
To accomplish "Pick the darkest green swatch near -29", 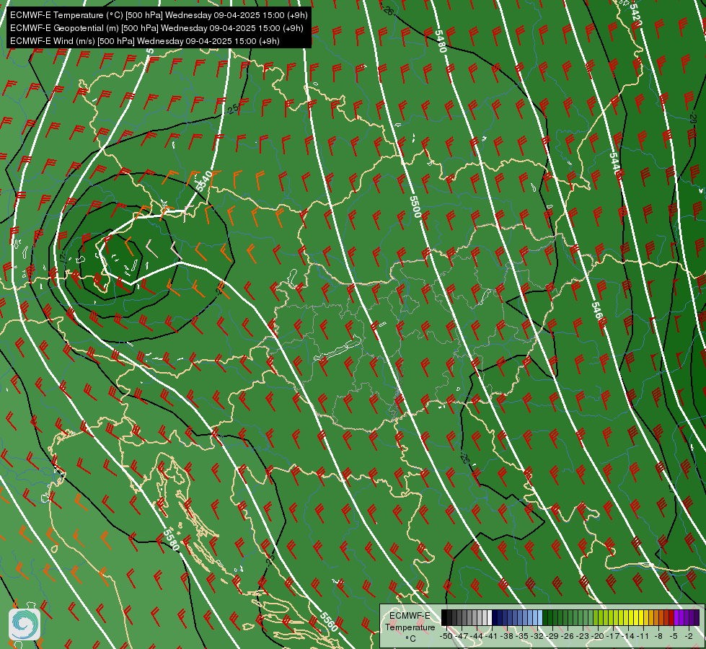I will (545, 617).
